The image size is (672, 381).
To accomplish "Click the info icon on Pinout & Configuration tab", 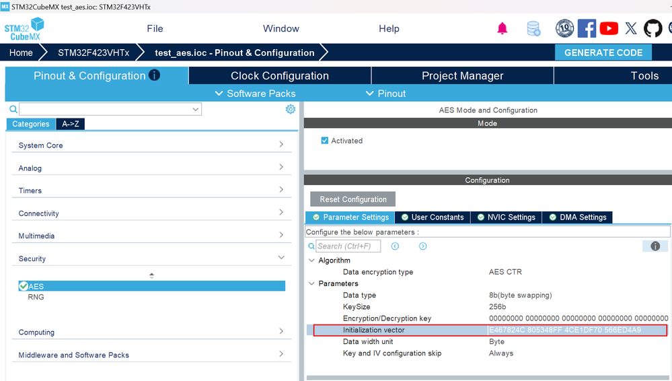I will pos(154,75).
